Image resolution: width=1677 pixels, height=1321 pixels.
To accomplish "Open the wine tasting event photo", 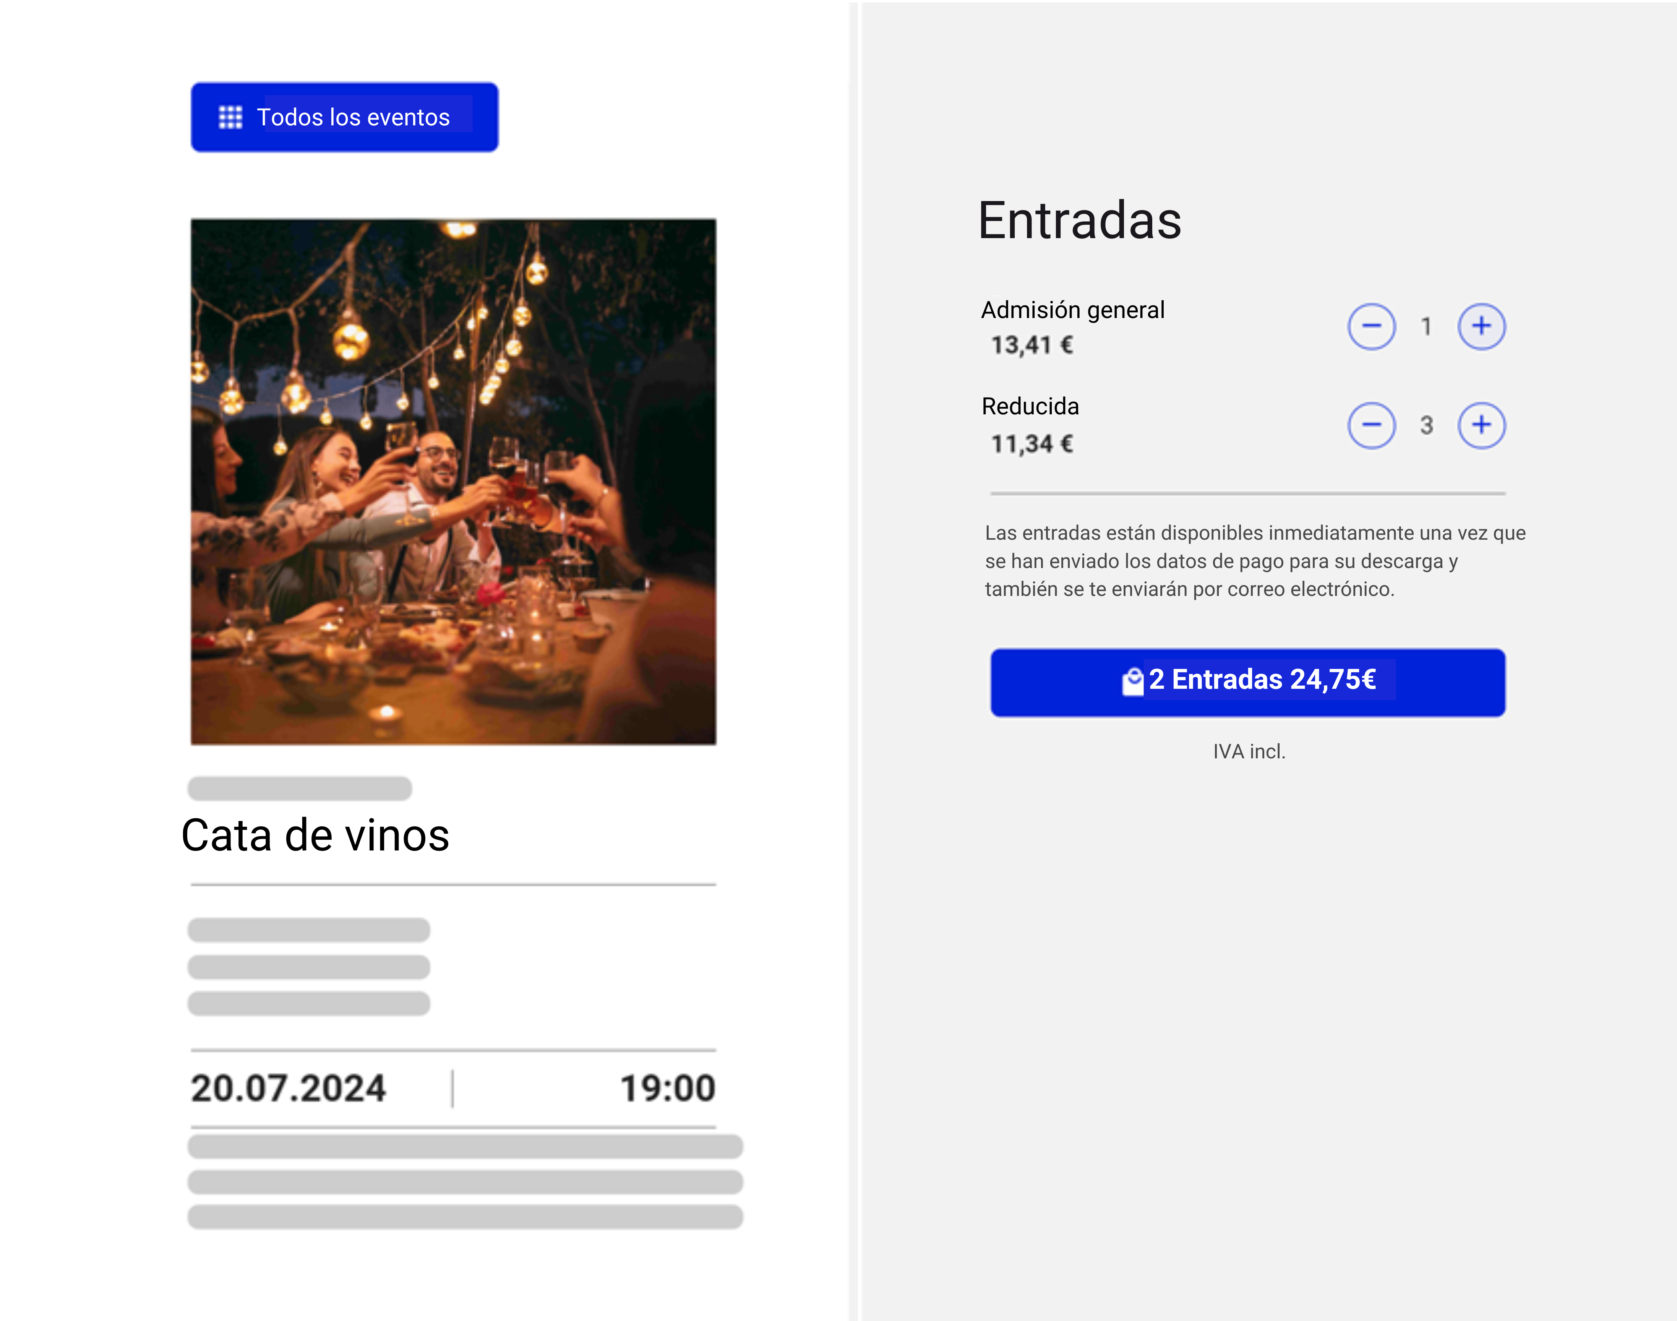I will coord(453,481).
